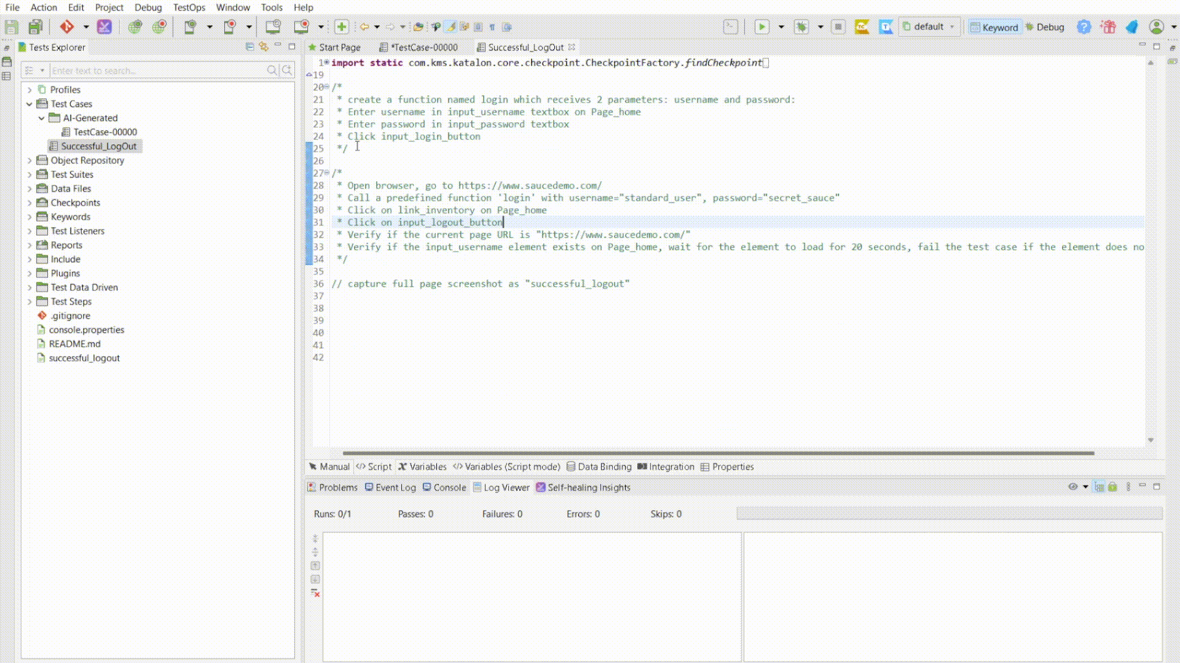Viewport: 1180px width, 663px height.
Task: Click the Save all files icon
Action: point(35,27)
